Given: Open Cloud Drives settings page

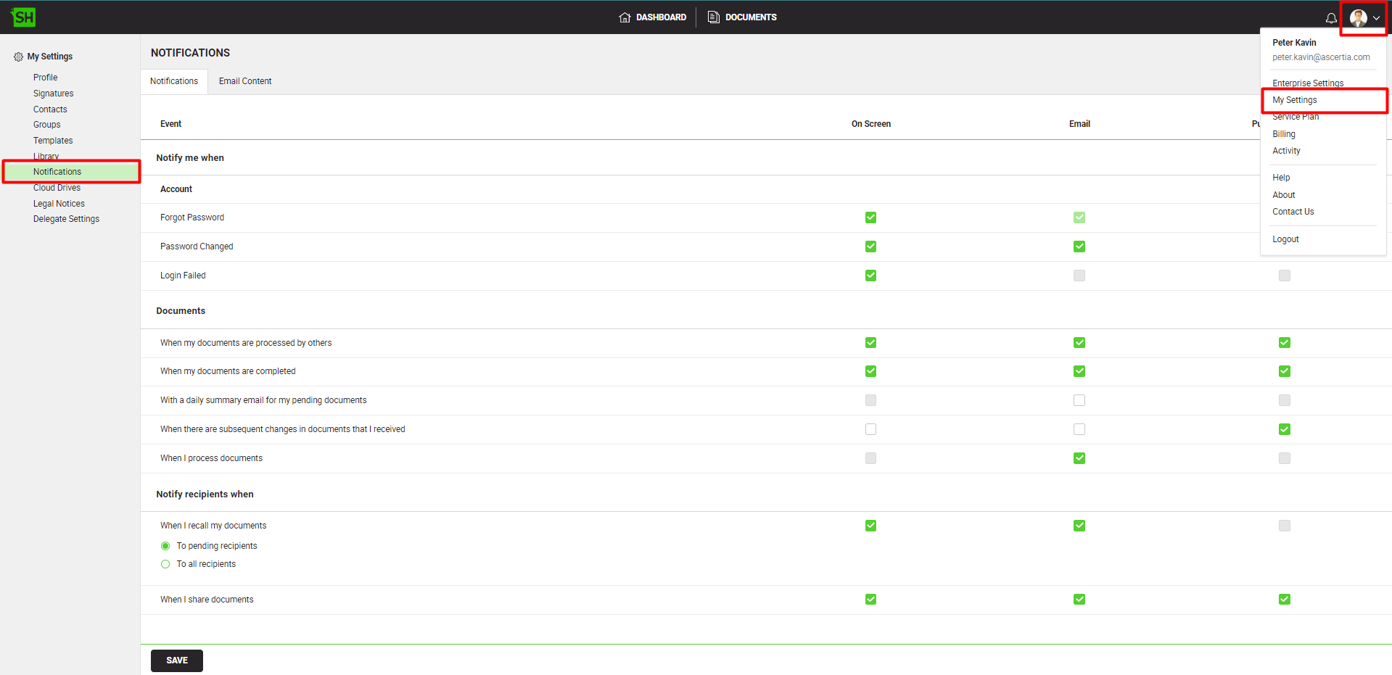Looking at the screenshot, I should tap(57, 188).
